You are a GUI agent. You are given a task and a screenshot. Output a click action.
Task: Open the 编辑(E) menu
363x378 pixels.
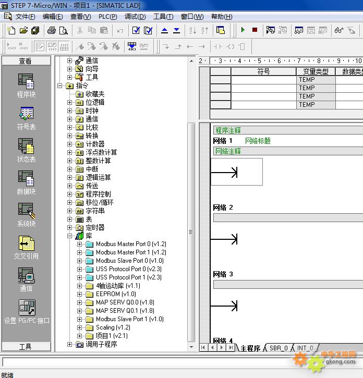pyautogui.click(x=53, y=17)
